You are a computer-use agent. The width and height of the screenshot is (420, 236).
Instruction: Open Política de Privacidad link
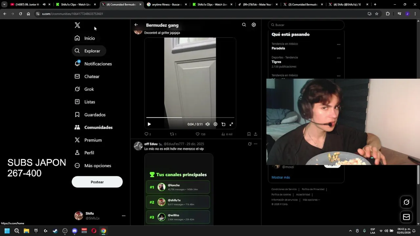(313, 189)
